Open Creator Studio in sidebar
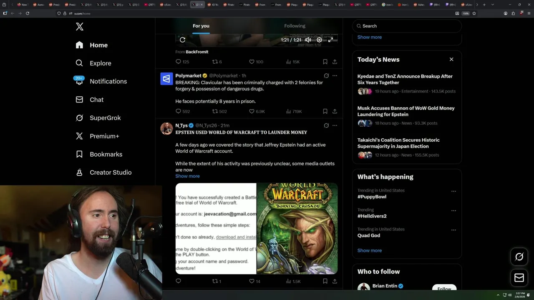This screenshot has width=534, height=300. (x=104, y=172)
